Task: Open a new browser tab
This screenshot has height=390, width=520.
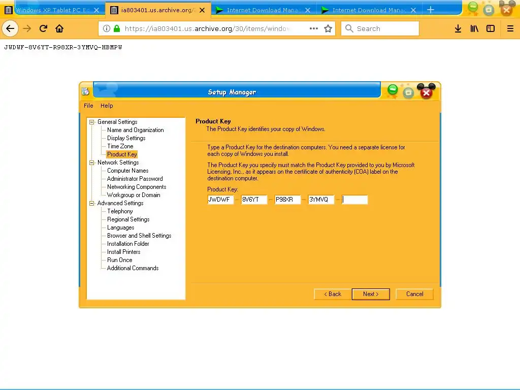Action: [x=431, y=10]
